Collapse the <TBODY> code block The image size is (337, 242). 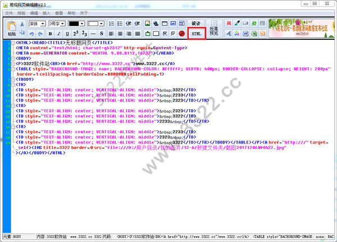pyautogui.click(x=13, y=80)
